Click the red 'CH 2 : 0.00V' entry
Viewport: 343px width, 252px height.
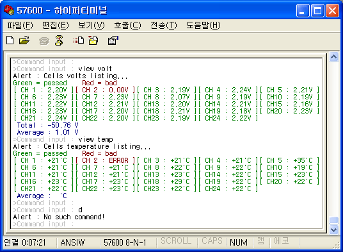[x=106, y=90]
